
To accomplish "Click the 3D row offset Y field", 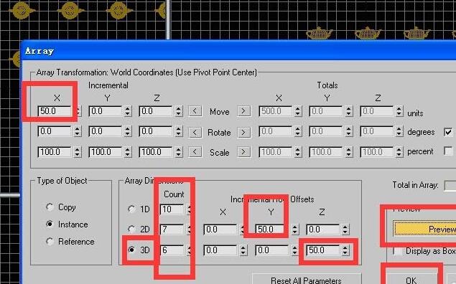I will [272, 250].
